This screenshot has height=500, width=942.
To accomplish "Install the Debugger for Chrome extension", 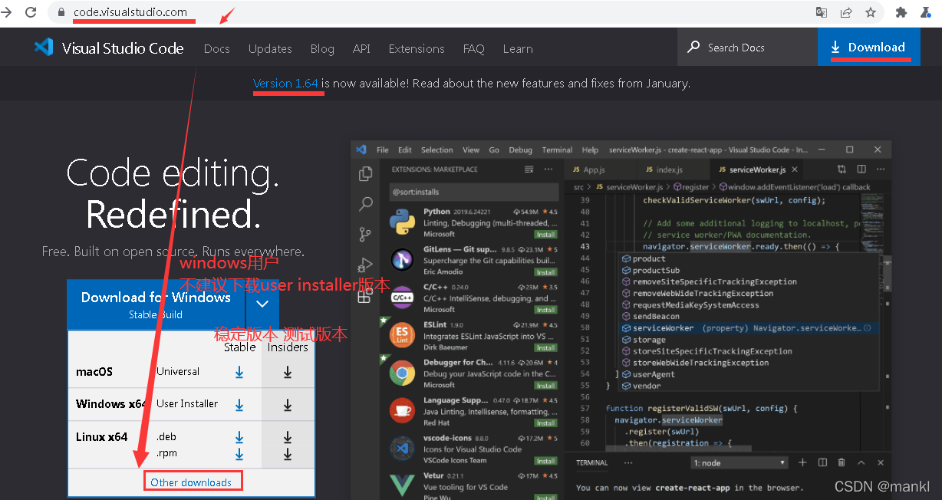I will click(x=545, y=385).
